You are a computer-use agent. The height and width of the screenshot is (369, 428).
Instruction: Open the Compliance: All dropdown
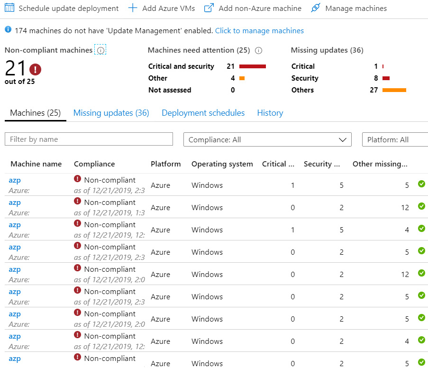point(267,139)
